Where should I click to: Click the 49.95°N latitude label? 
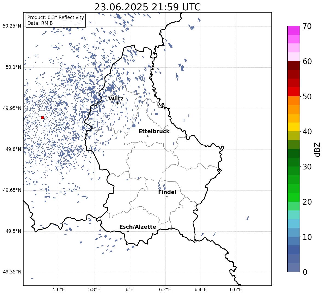pos(12,108)
